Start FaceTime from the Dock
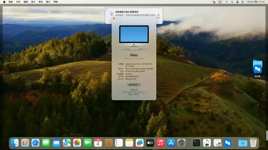 point(87,143)
